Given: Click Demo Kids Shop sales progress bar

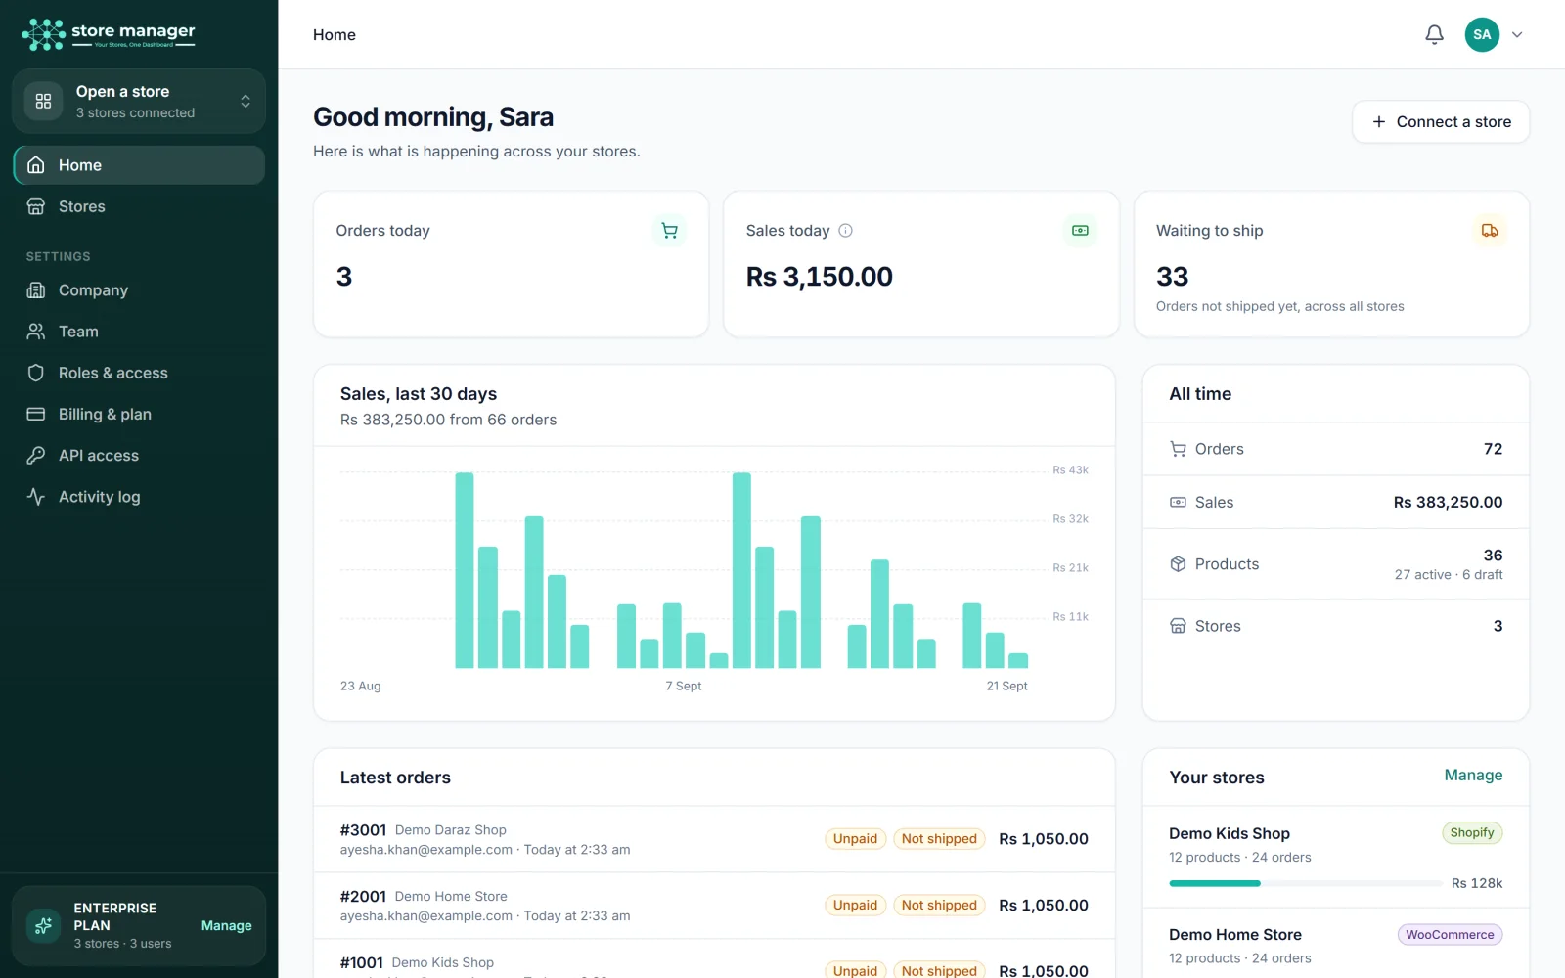Looking at the screenshot, I should (1306, 883).
